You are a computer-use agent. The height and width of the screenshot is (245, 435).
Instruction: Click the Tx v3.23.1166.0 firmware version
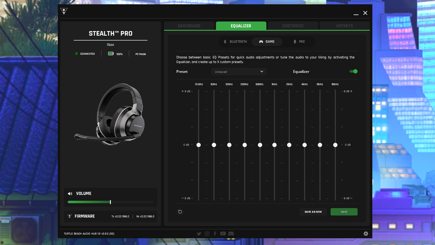(120, 216)
